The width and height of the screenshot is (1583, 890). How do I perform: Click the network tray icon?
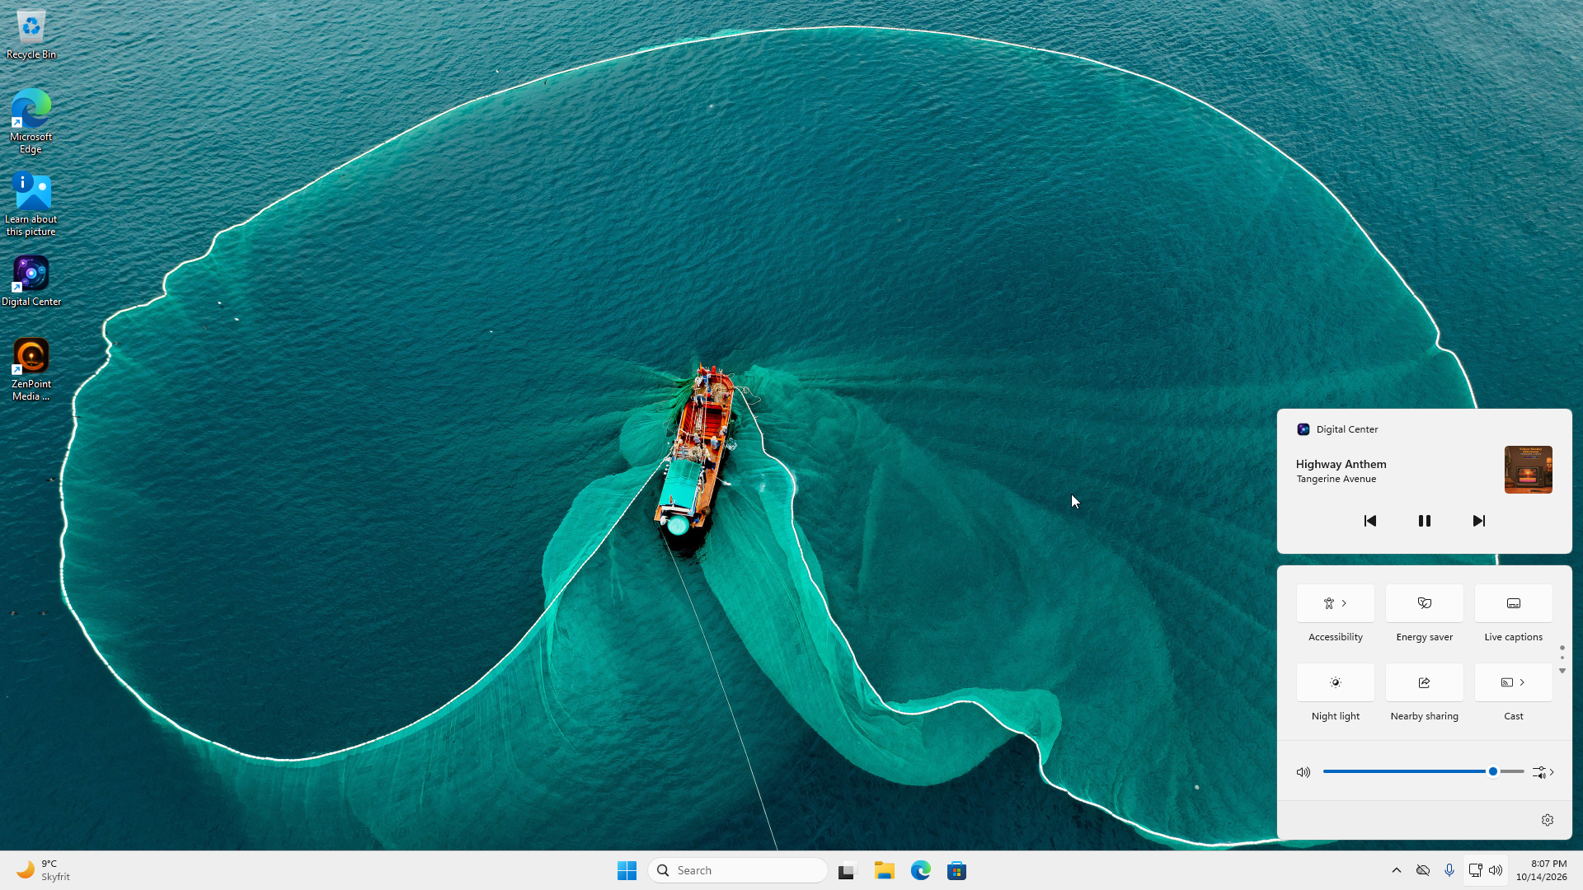[1476, 870]
